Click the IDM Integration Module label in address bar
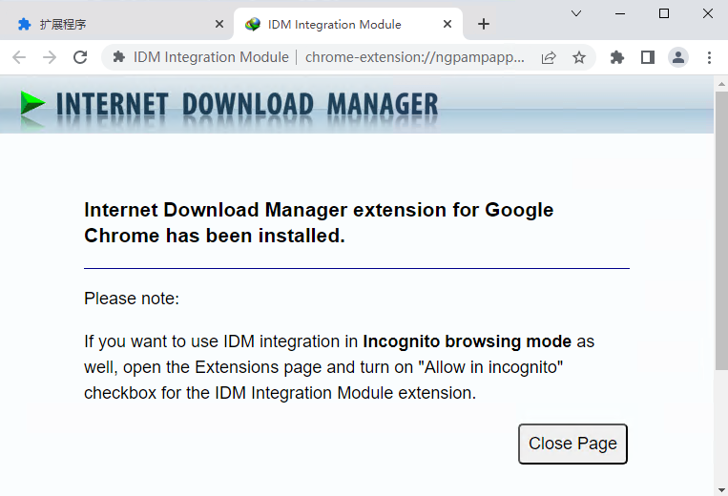This screenshot has width=728, height=496. tap(211, 57)
